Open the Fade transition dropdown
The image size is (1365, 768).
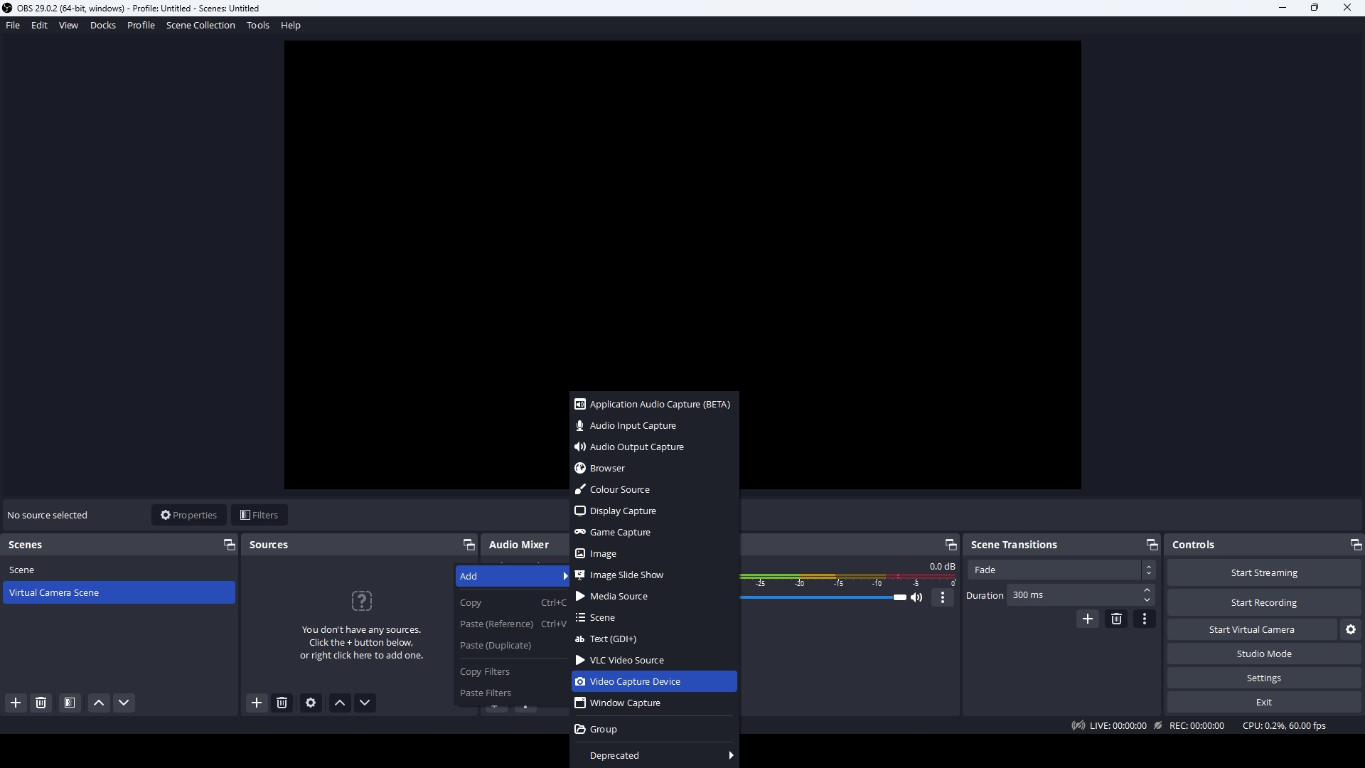(x=1061, y=570)
